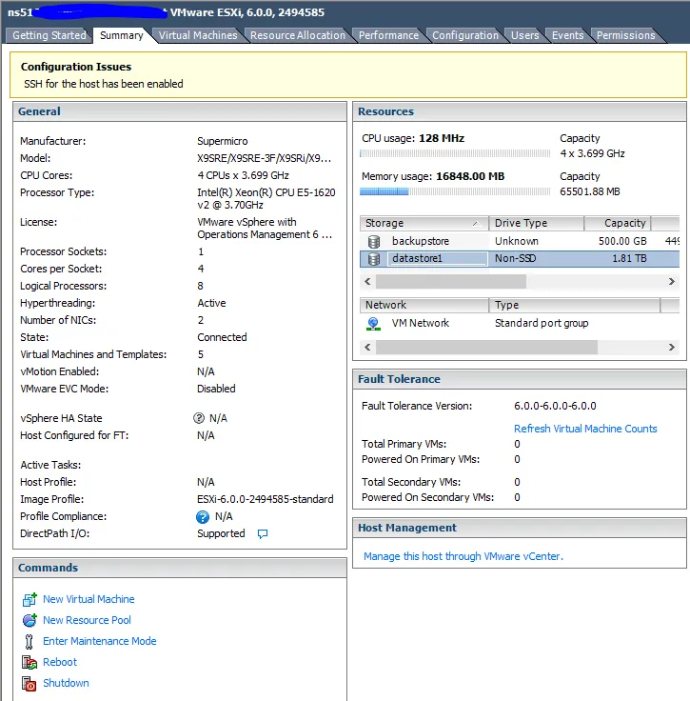
Task: Click the New Virtual Machine icon
Action: [28, 599]
